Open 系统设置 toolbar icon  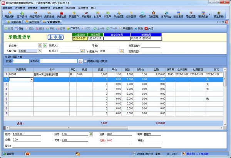coord(119,15)
